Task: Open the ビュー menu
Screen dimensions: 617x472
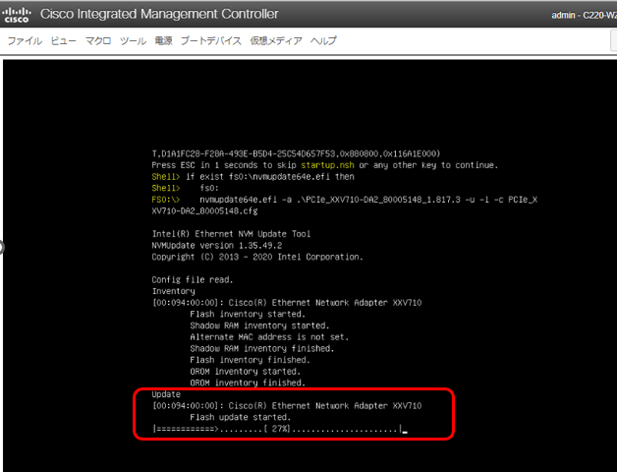Action: (x=63, y=41)
